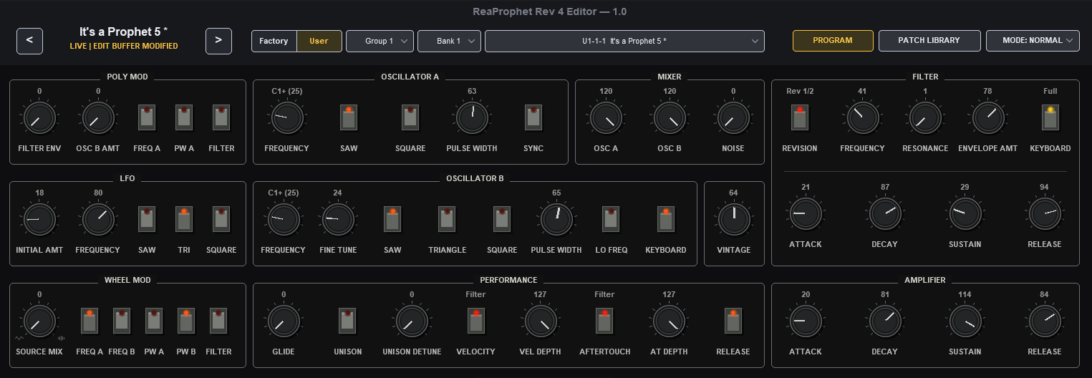
Task: Go to next patch with right arrow
Action: tap(218, 41)
